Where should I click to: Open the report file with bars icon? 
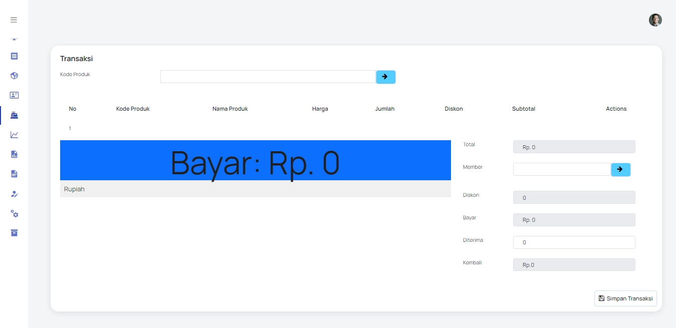pos(14,154)
